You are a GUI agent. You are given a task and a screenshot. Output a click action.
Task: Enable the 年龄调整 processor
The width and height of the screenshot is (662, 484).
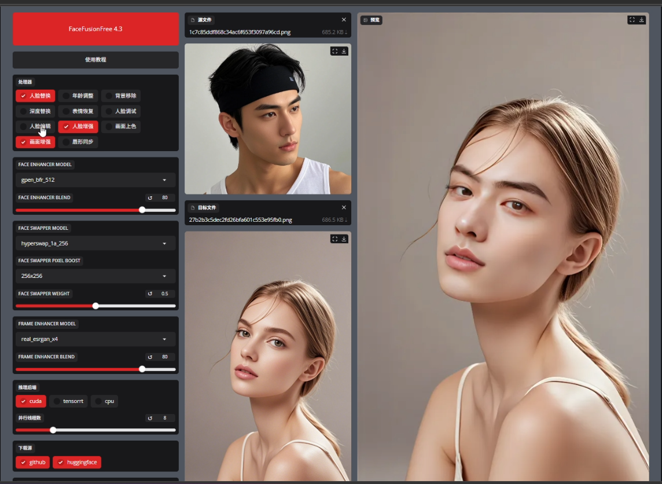click(78, 96)
